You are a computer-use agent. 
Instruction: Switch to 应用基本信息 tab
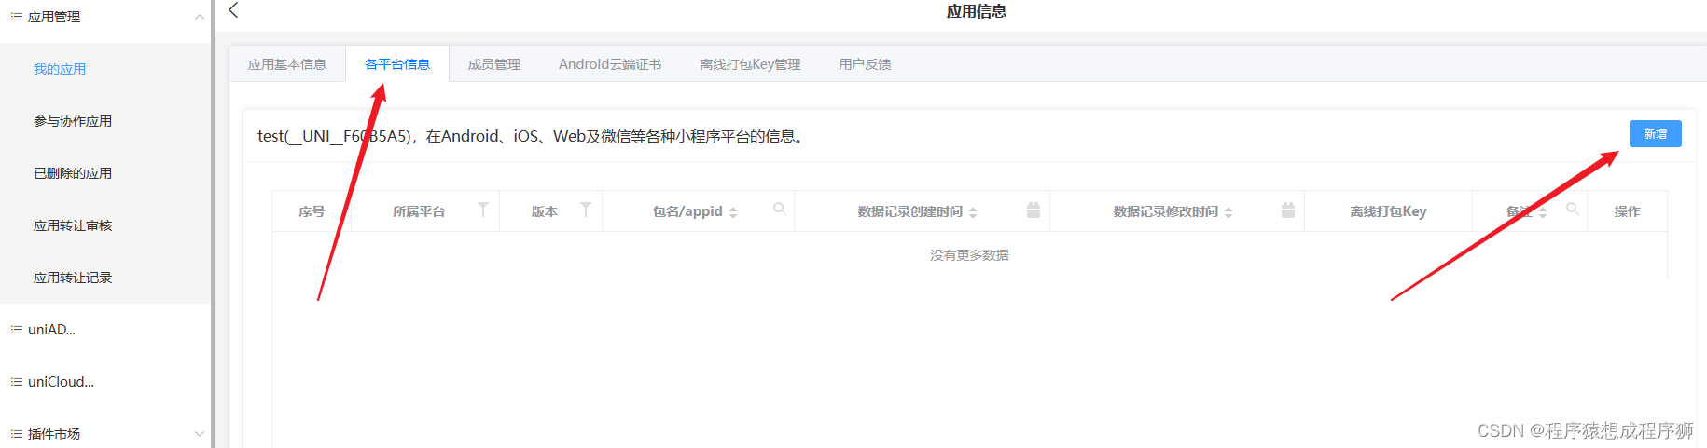[x=287, y=64]
